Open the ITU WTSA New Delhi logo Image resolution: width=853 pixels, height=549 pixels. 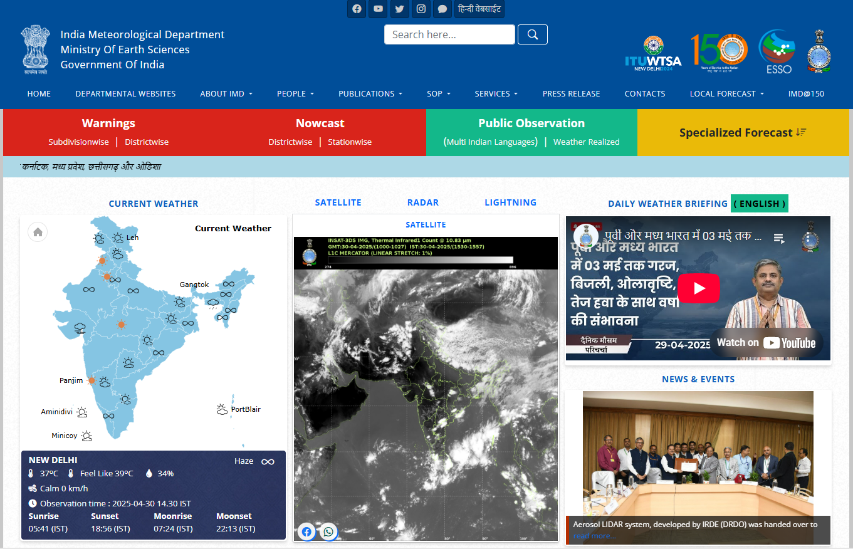click(x=653, y=54)
